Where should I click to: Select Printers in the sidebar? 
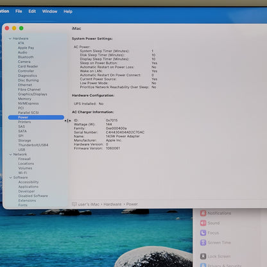coord(24,122)
